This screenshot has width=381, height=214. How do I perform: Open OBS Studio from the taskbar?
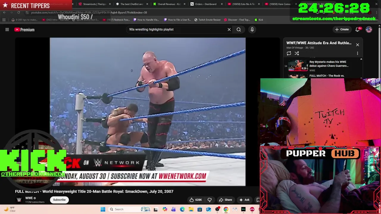pyautogui.click(x=217, y=209)
